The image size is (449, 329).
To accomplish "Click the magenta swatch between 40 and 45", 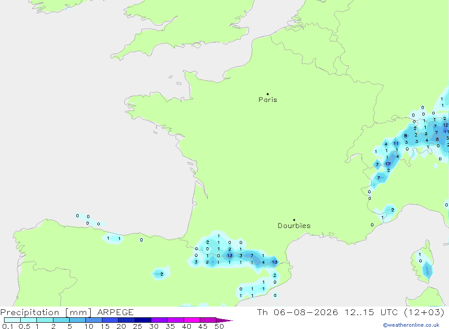I will tap(192, 320).
